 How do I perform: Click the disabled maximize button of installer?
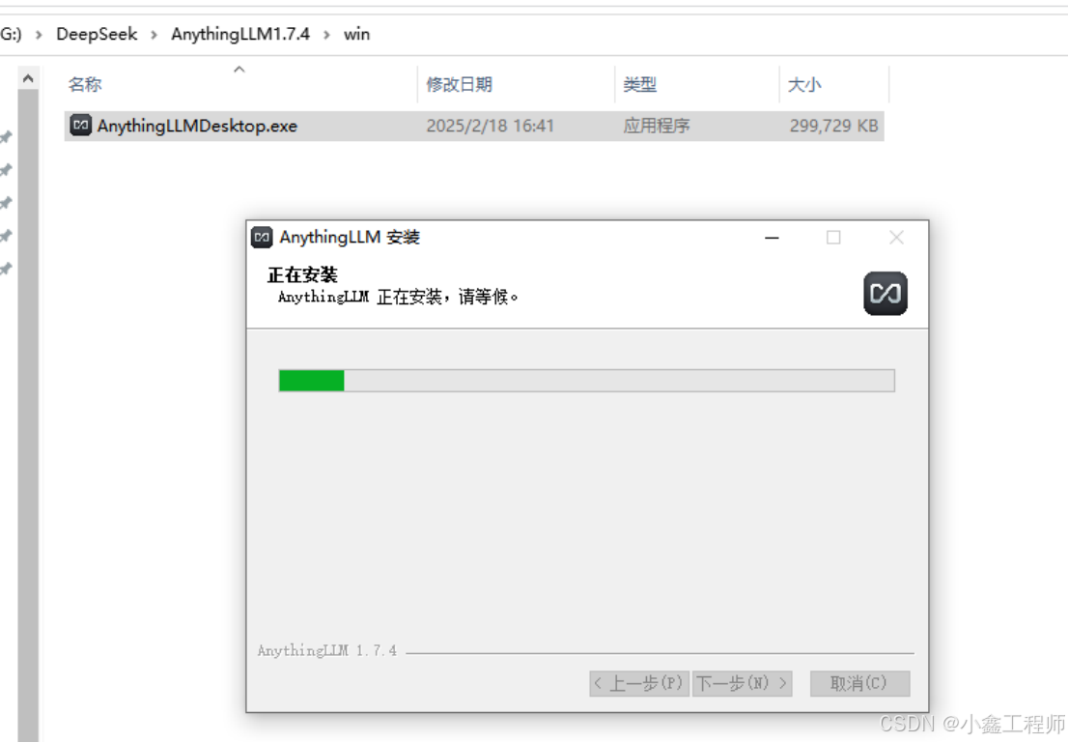click(x=833, y=238)
